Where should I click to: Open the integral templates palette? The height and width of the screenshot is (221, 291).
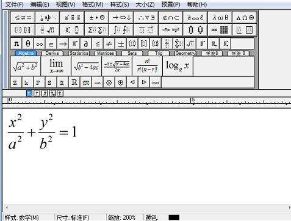click(x=121, y=30)
